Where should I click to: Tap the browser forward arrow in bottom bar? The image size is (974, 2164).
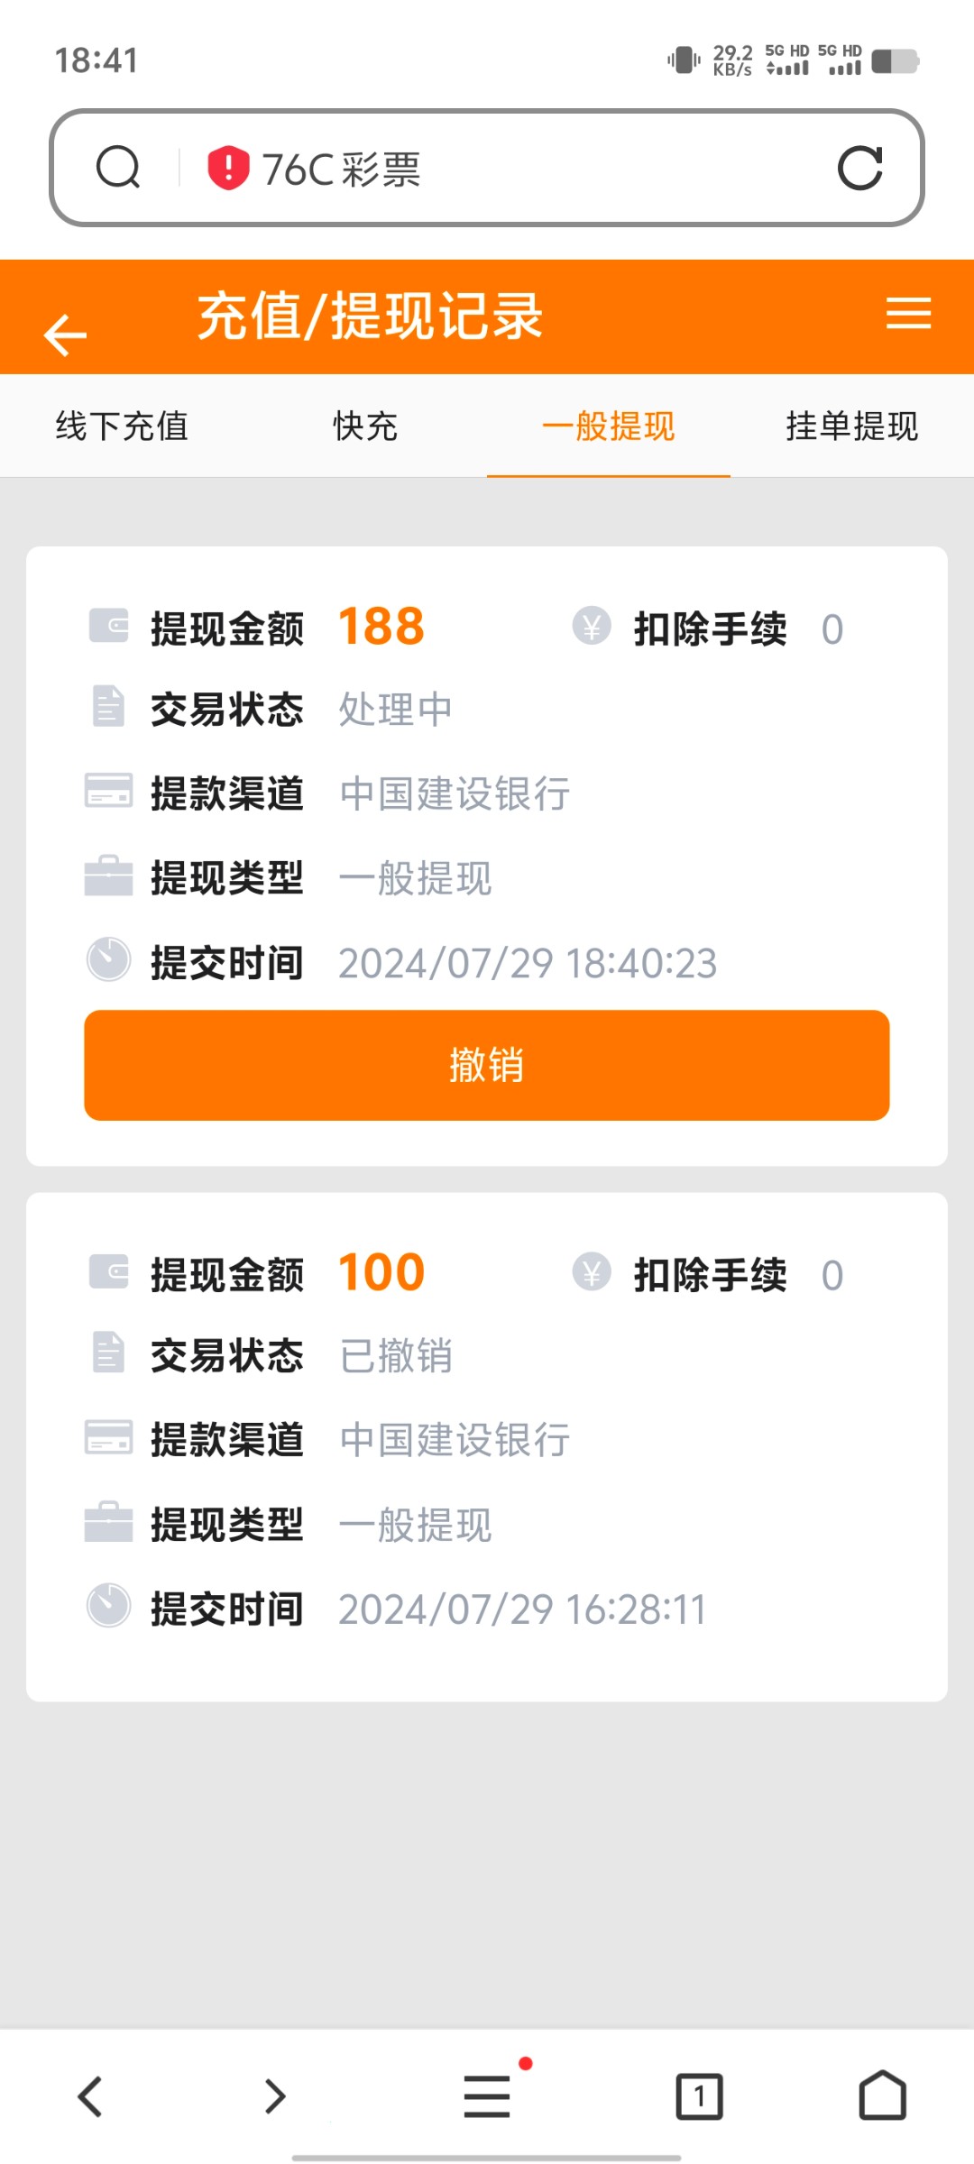point(275,2095)
